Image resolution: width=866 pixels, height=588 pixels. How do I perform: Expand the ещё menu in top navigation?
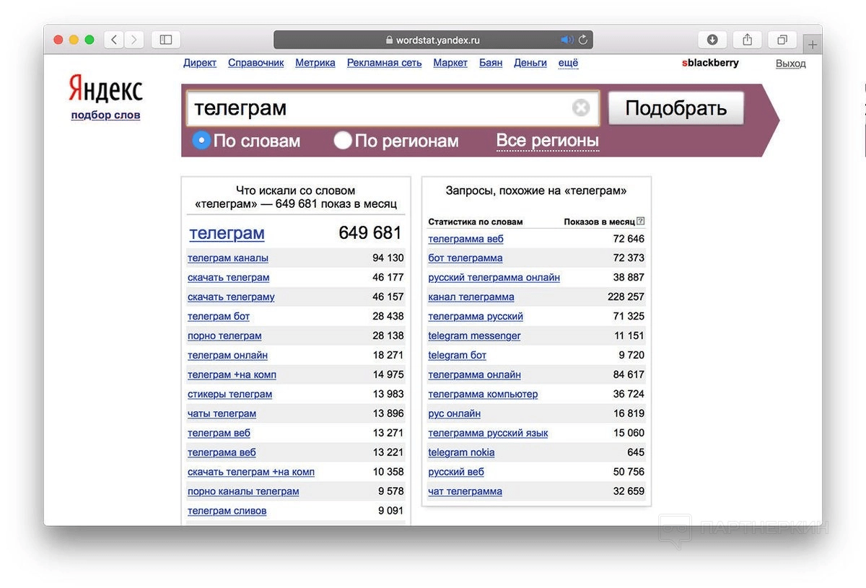[x=568, y=63]
